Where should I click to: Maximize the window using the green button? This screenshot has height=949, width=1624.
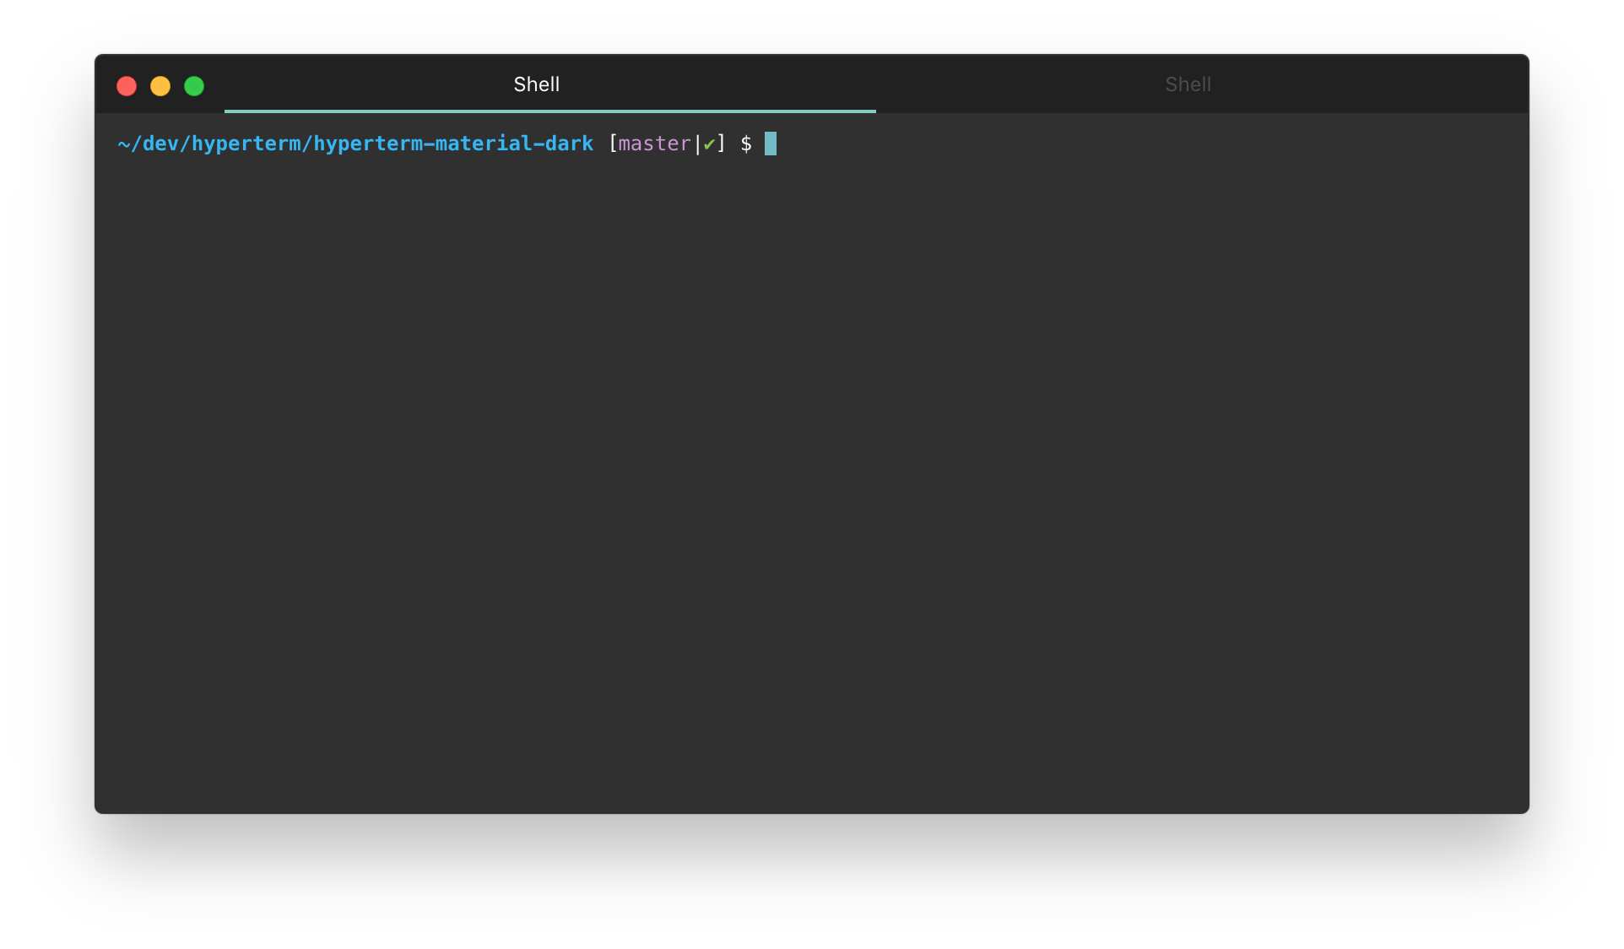pos(194,86)
